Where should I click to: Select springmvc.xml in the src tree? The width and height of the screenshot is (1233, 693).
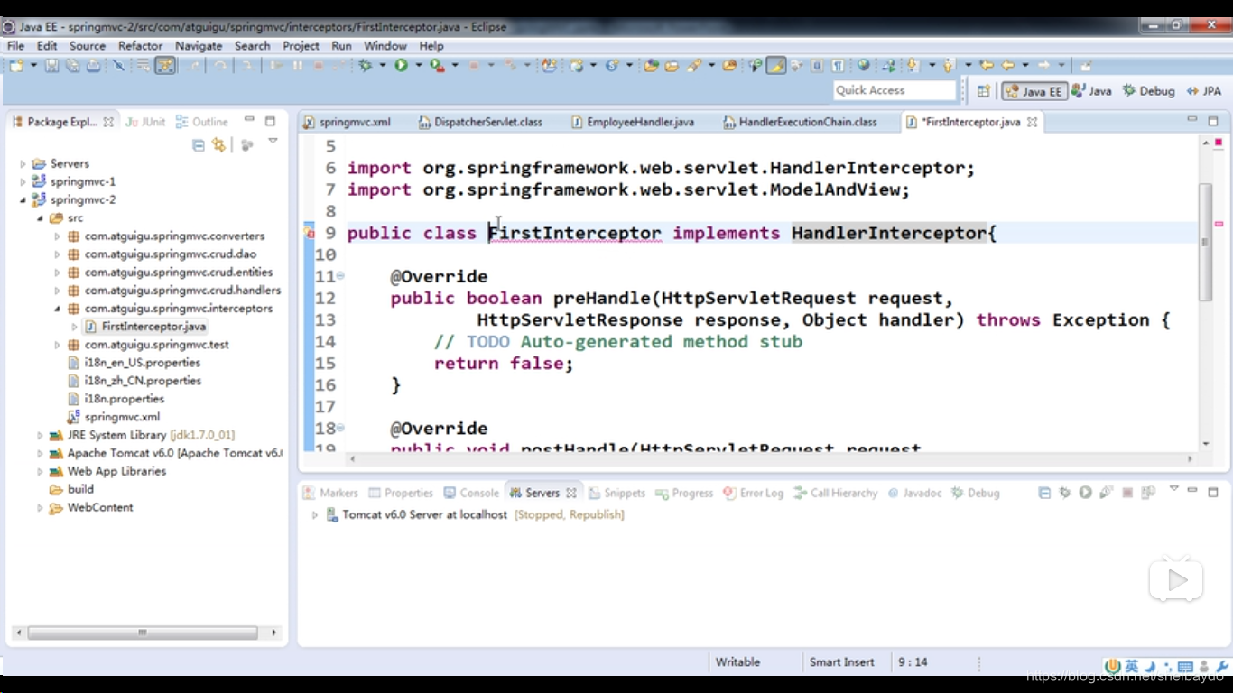(114, 416)
